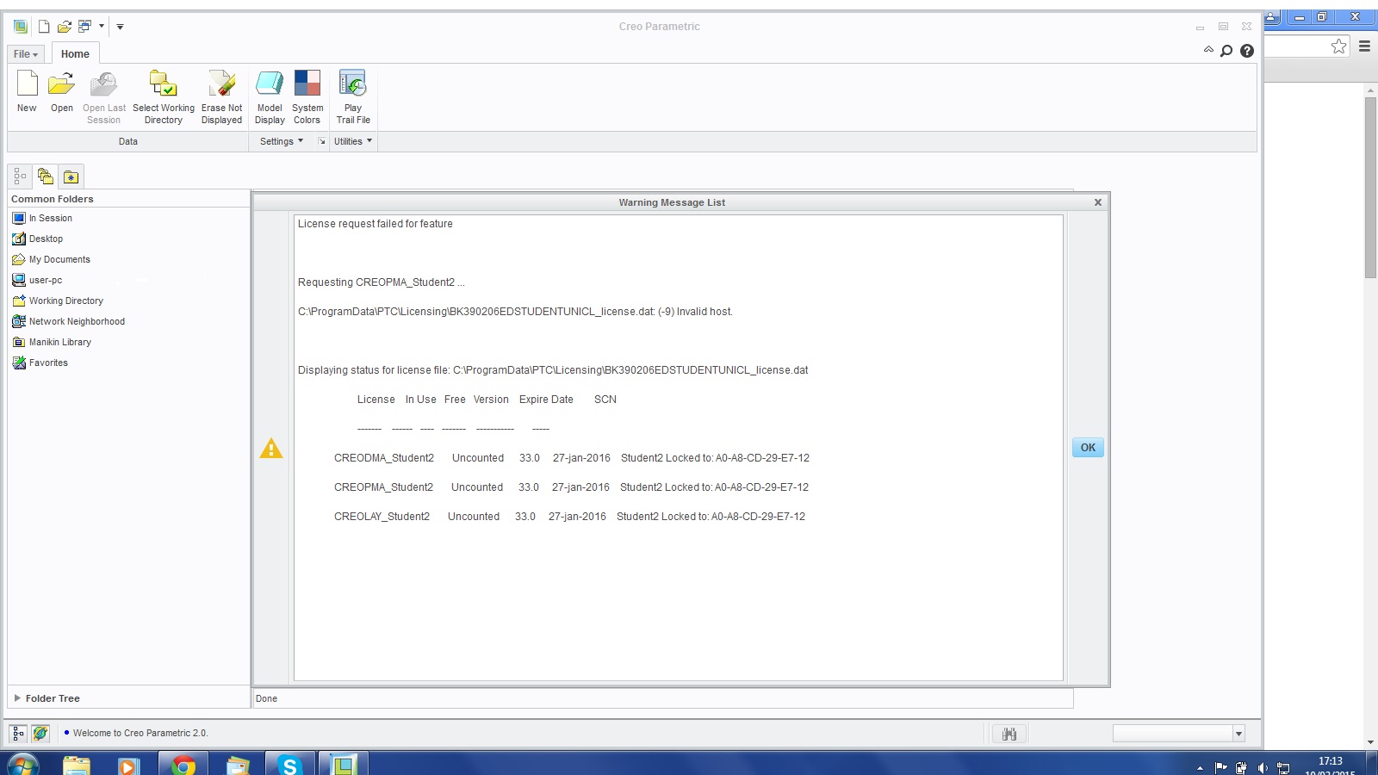Click the taskbar volume speaker icon
Viewport: 1378px width, 775px height.
point(1262,768)
